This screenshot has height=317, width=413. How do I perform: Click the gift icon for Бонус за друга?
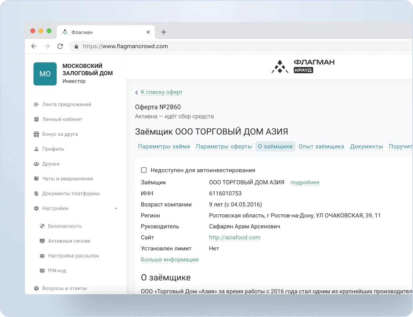point(36,134)
